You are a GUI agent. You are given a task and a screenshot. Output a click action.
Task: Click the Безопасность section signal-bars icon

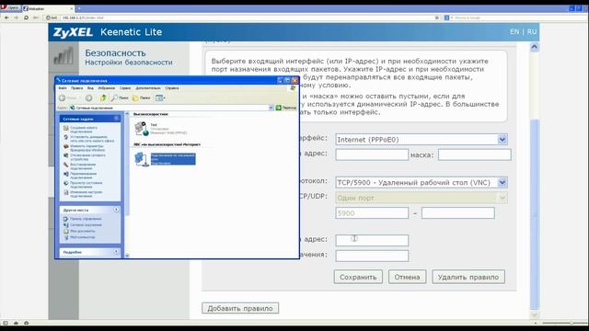click(64, 56)
